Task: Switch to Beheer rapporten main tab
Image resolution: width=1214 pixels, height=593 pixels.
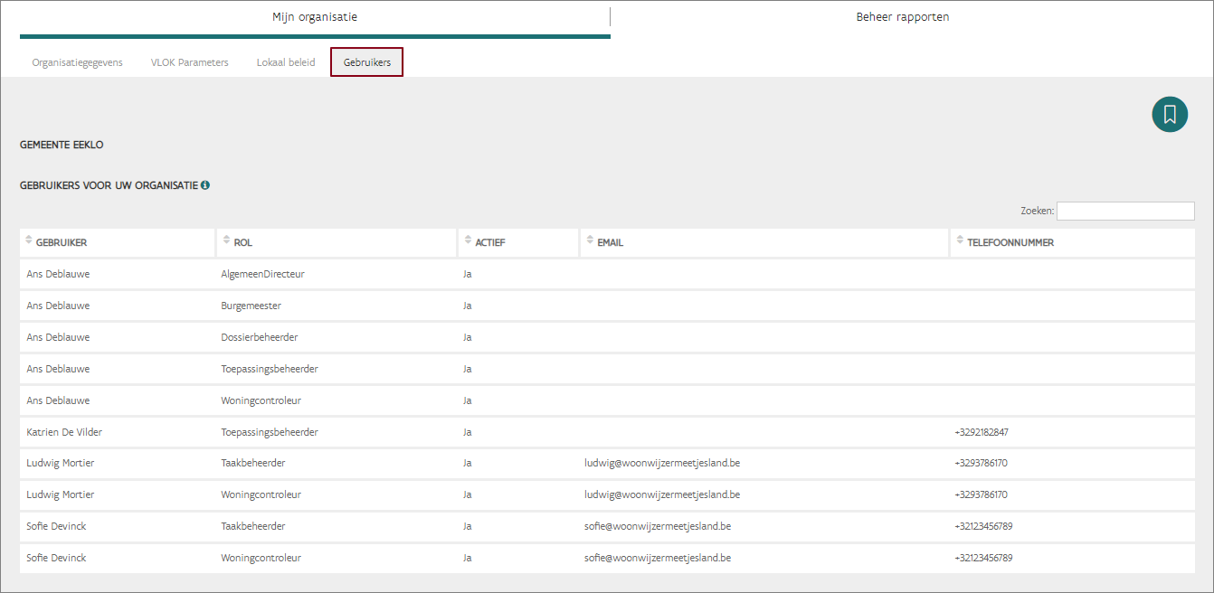Action: coord(902,17)
